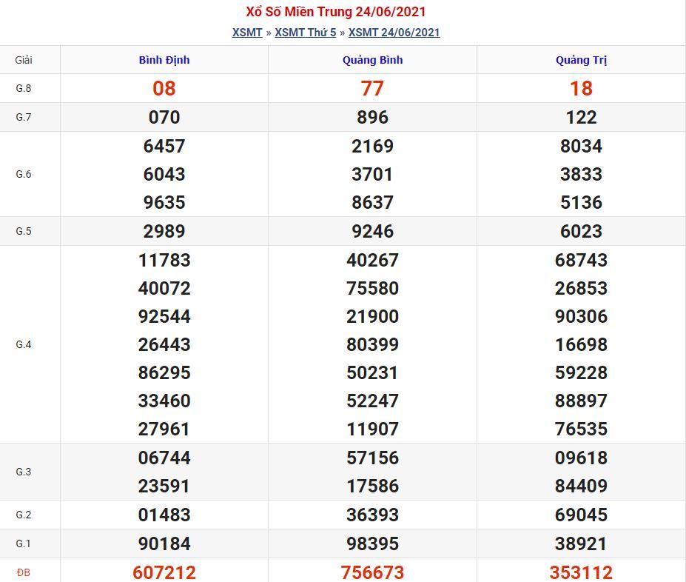Click the G.4 number 16698
Viewport: 686px width, 582px height.
pyautogui.click(x=581, y=344)
